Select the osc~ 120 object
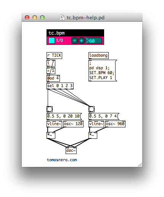164x197 pixels. point(73,124)
